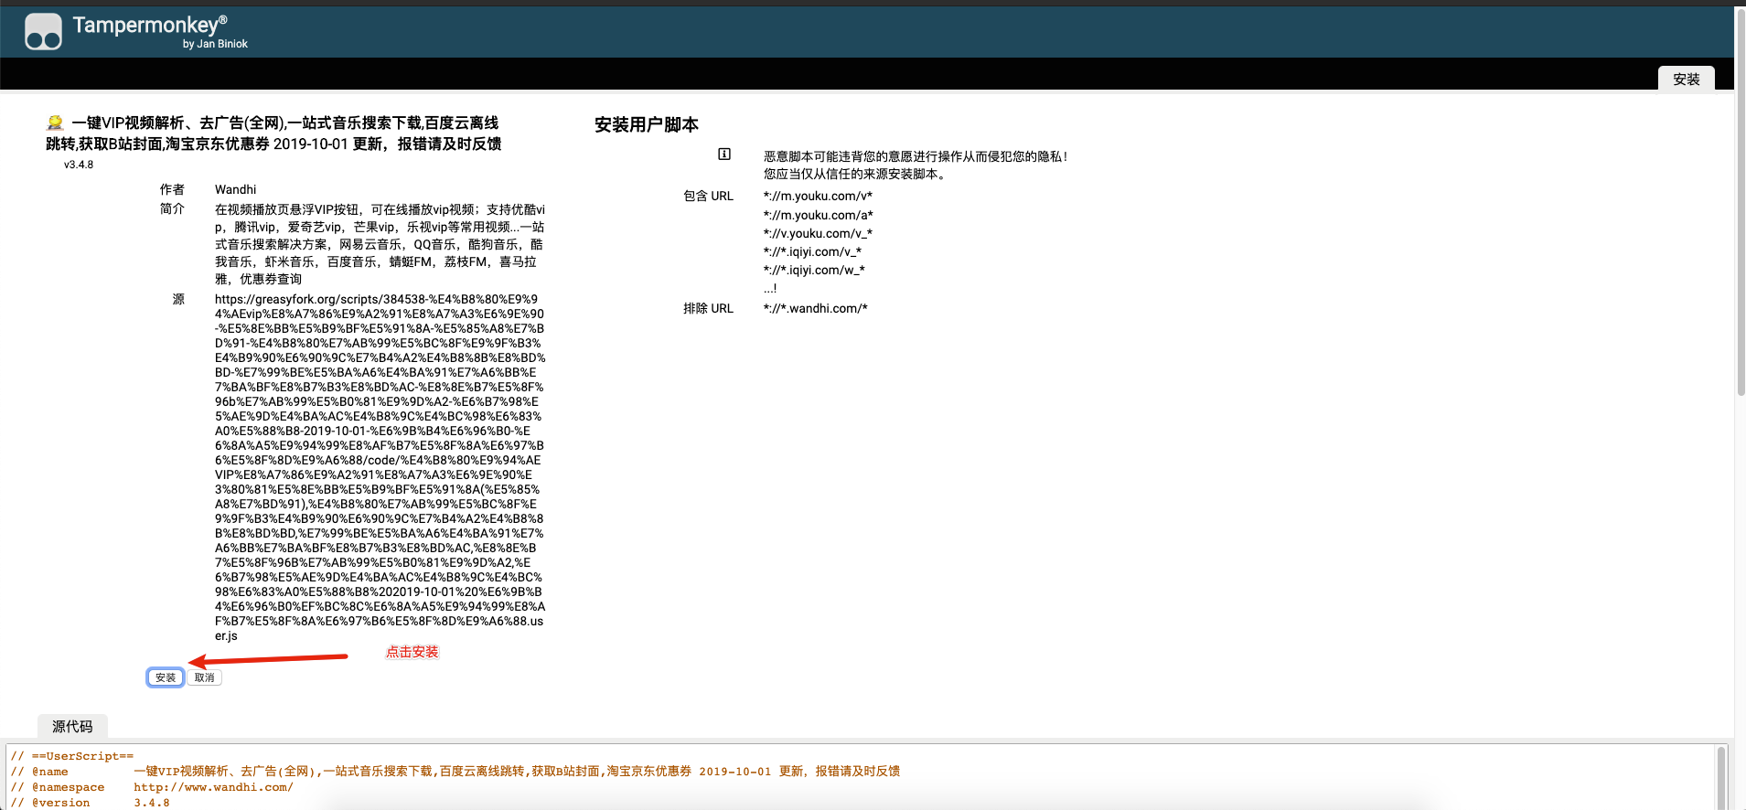This screenshot has height=810, width=1746.
Task: Click the 包含 URL label
Action: coord(708,196)
